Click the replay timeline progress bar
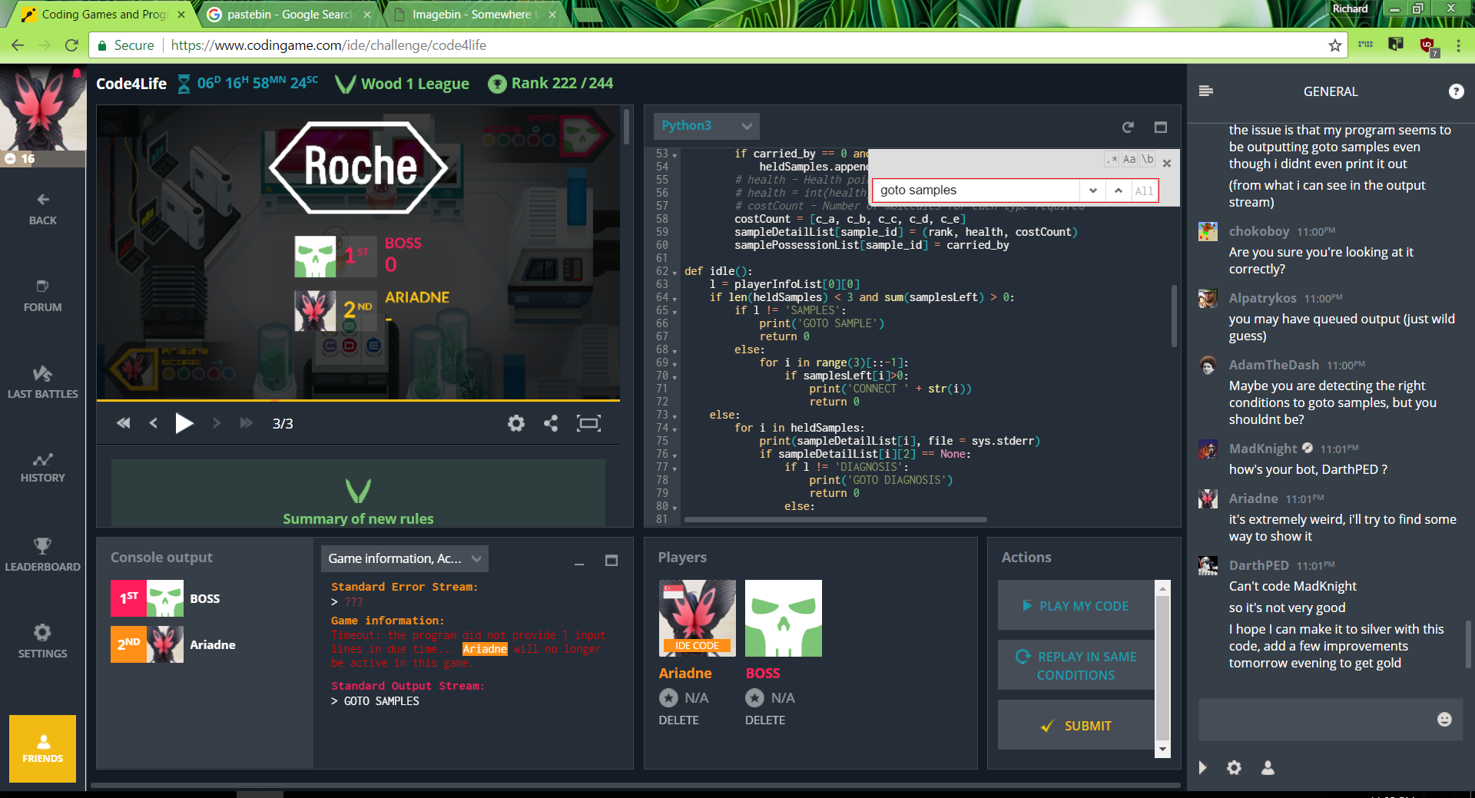This screenshot has width=1475, height=798. [358, 400]
